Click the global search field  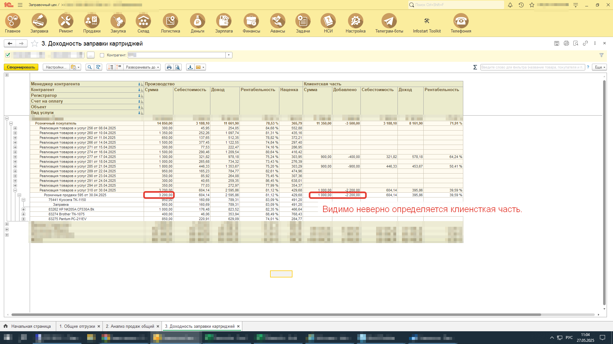456,5
